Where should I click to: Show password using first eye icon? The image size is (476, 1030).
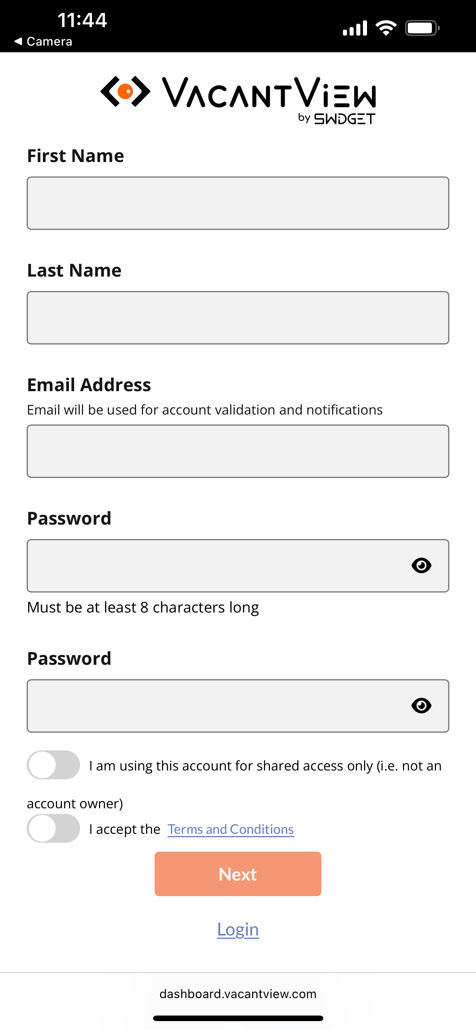coord(421,565)
